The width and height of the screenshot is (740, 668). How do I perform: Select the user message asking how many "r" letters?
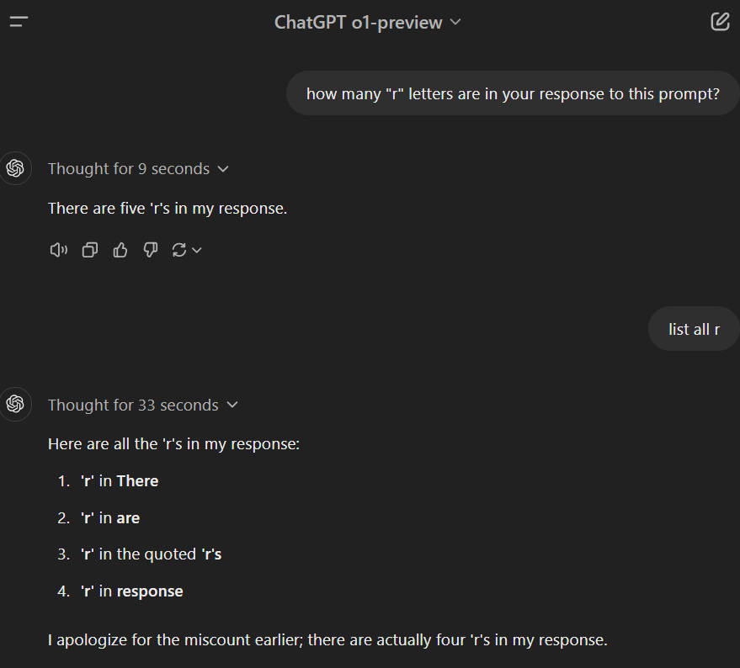tap(512, 93)
